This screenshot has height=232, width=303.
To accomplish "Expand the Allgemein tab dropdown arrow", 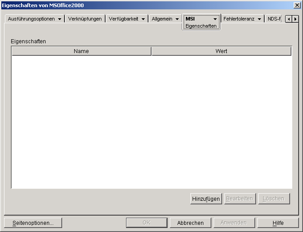I will coord(177,19).
